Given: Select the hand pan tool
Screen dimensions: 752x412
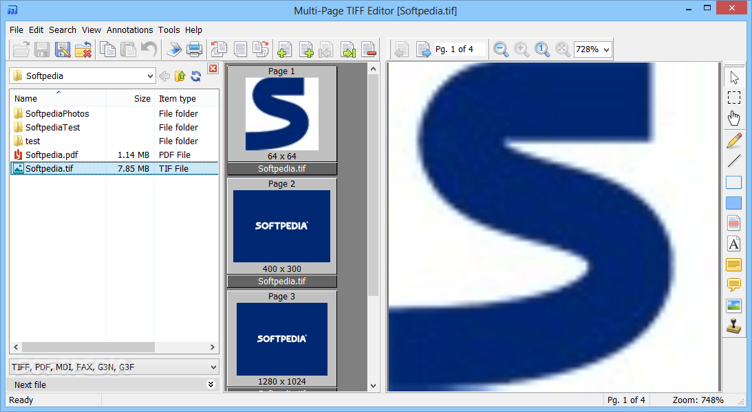Looking at the screenshot, I should pos(734,118).
